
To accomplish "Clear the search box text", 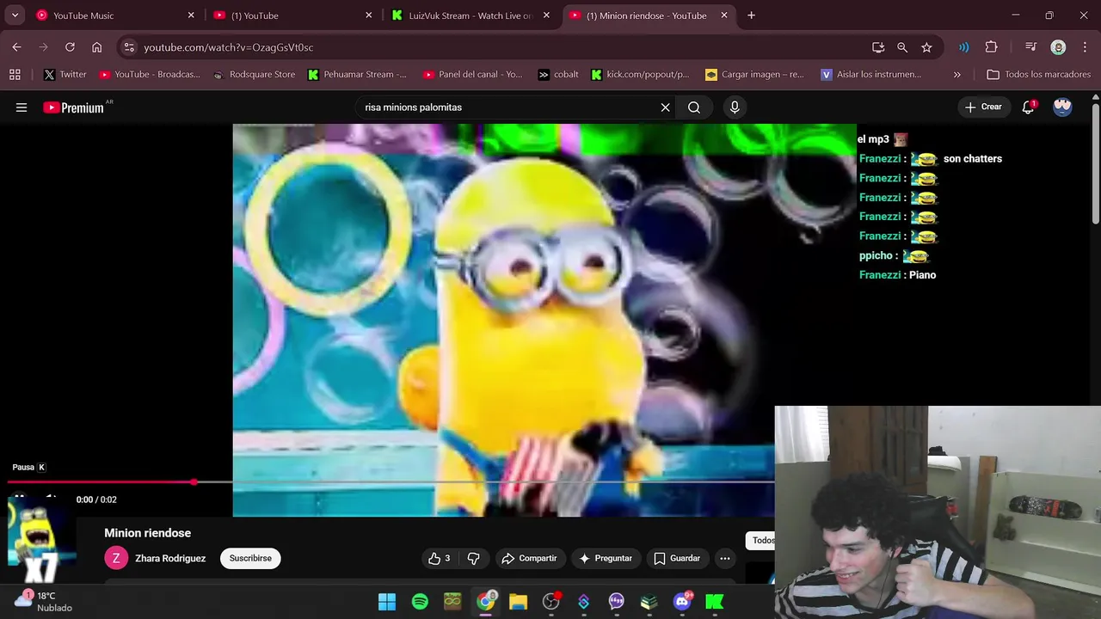I will 665,107.
